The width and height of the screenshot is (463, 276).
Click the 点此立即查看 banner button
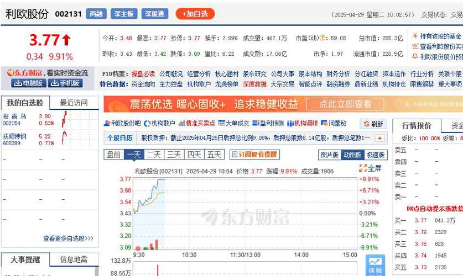(345, 104)
